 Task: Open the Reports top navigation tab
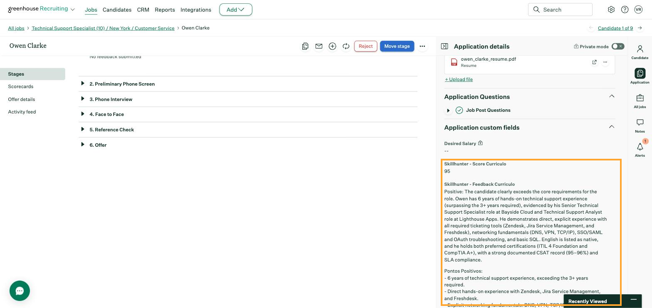(x=165, y=10)
